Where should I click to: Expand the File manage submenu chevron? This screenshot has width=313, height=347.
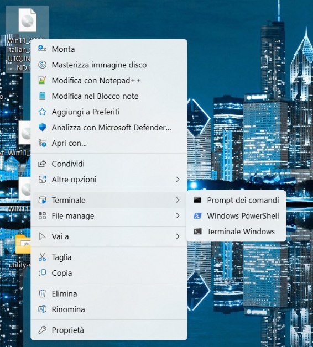point(178,215)
